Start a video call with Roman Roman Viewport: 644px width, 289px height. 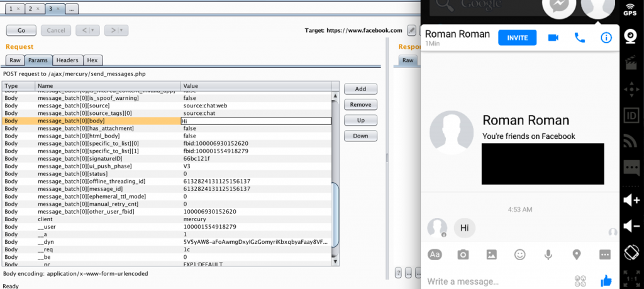tap(553, 38)
